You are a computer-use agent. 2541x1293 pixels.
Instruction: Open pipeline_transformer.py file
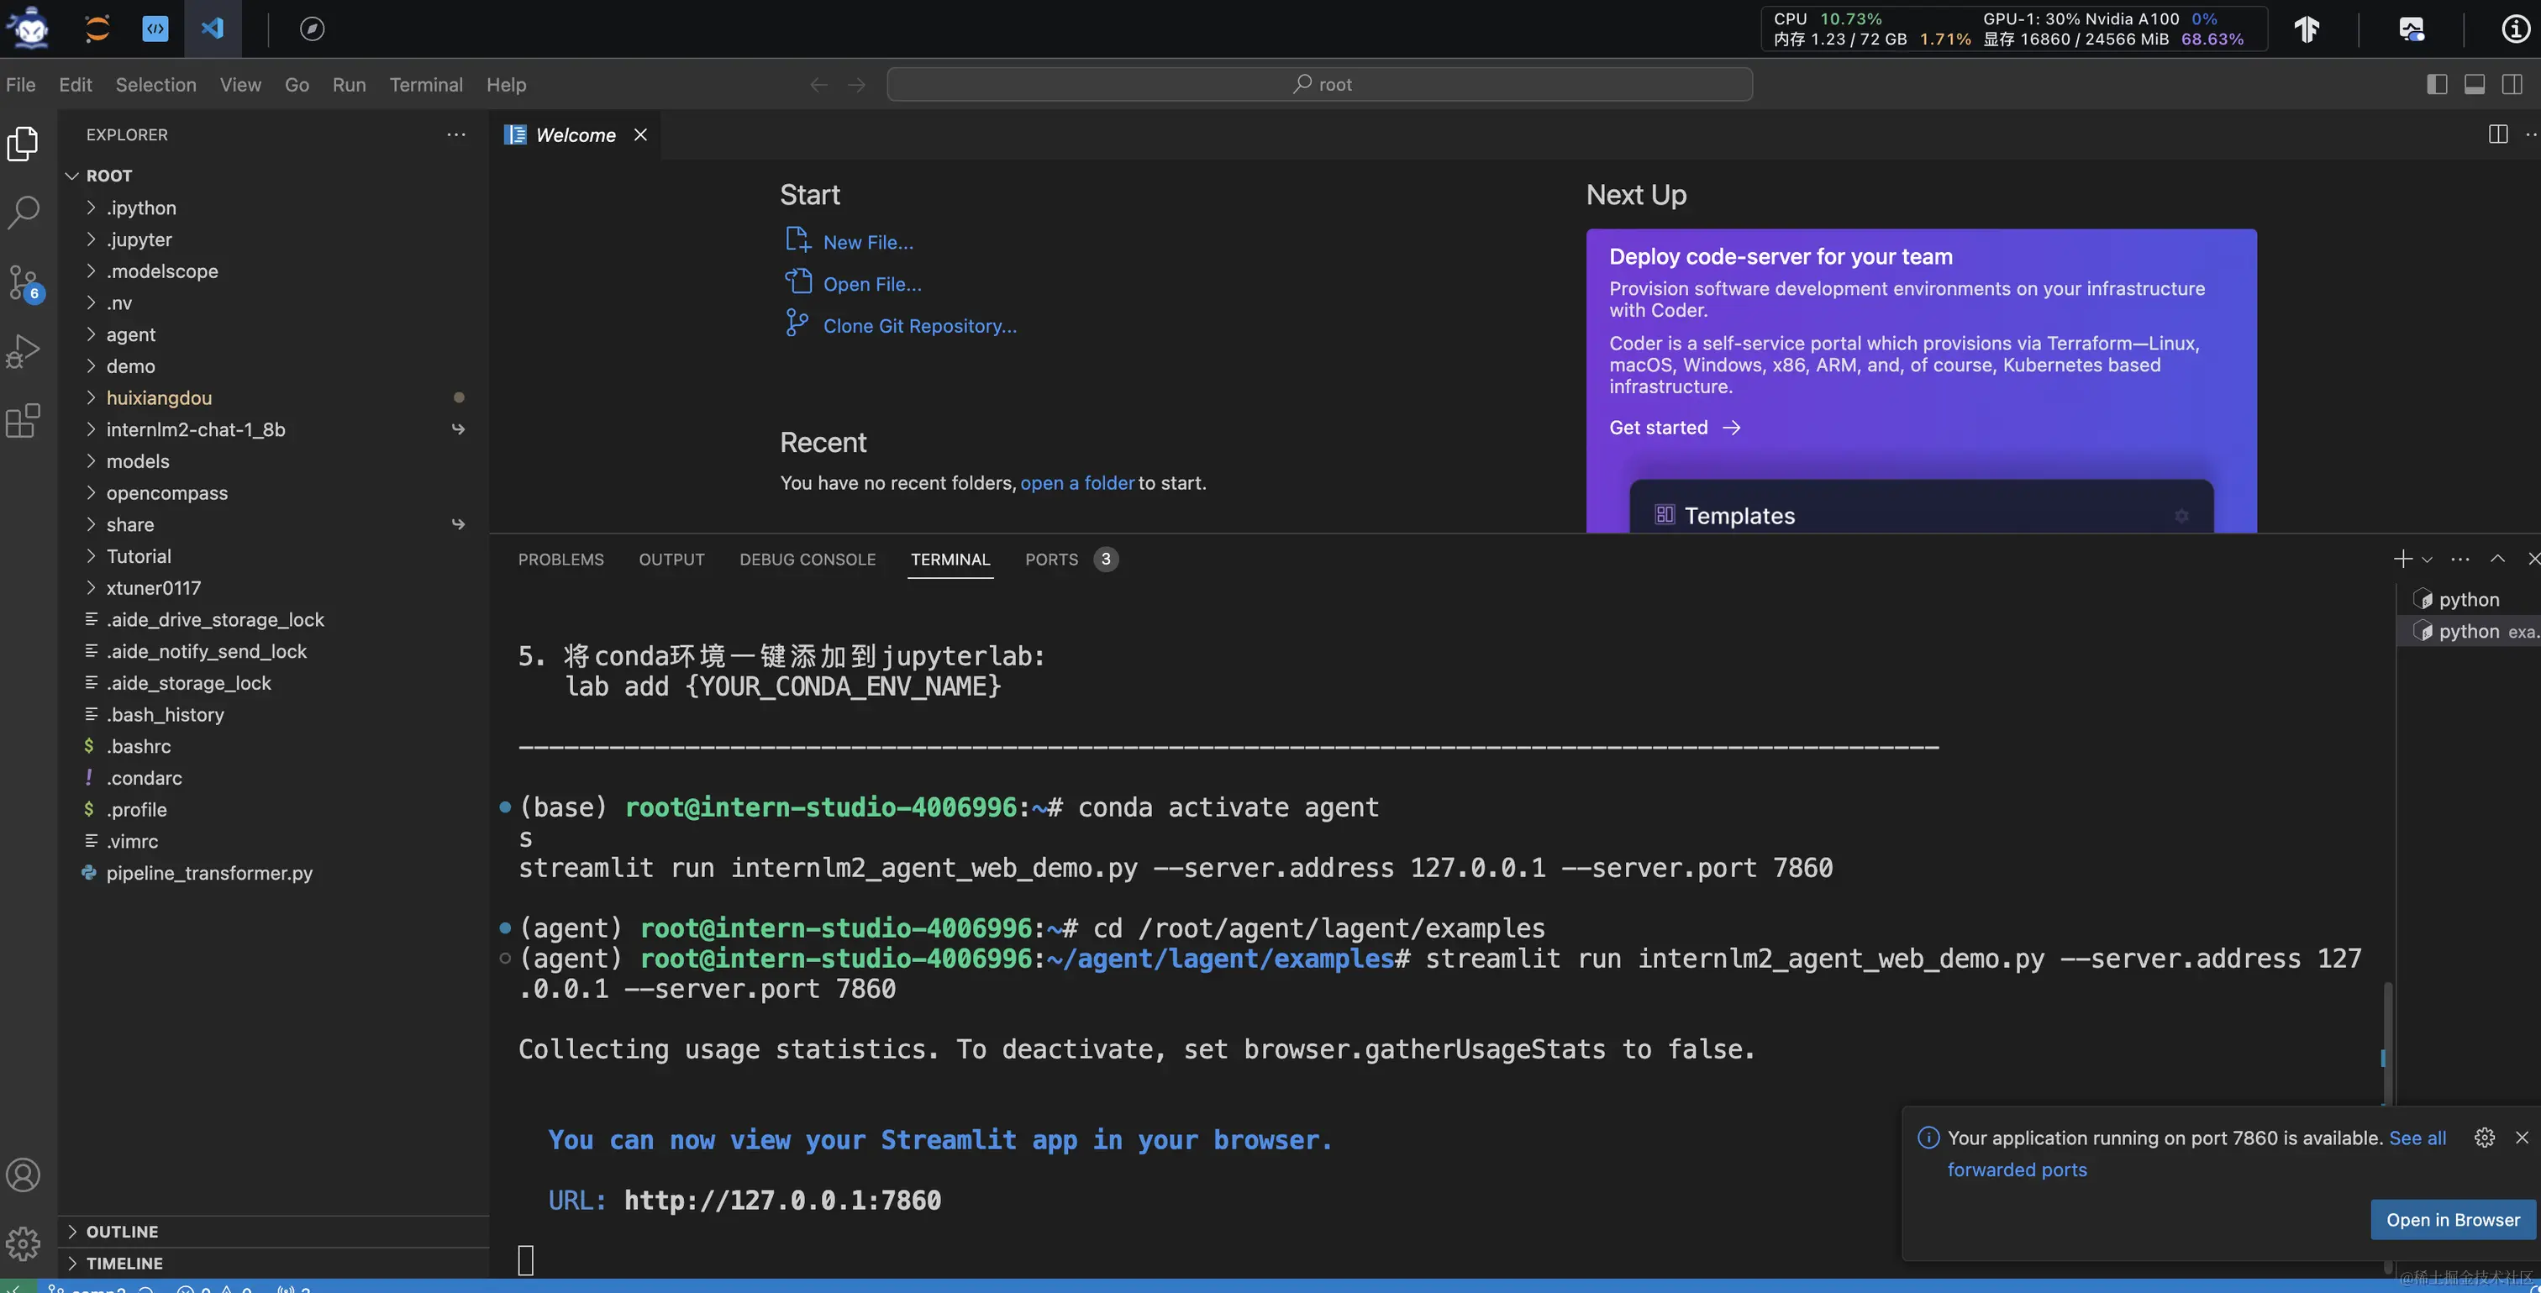pyautogui.click(x=273, y=873)
